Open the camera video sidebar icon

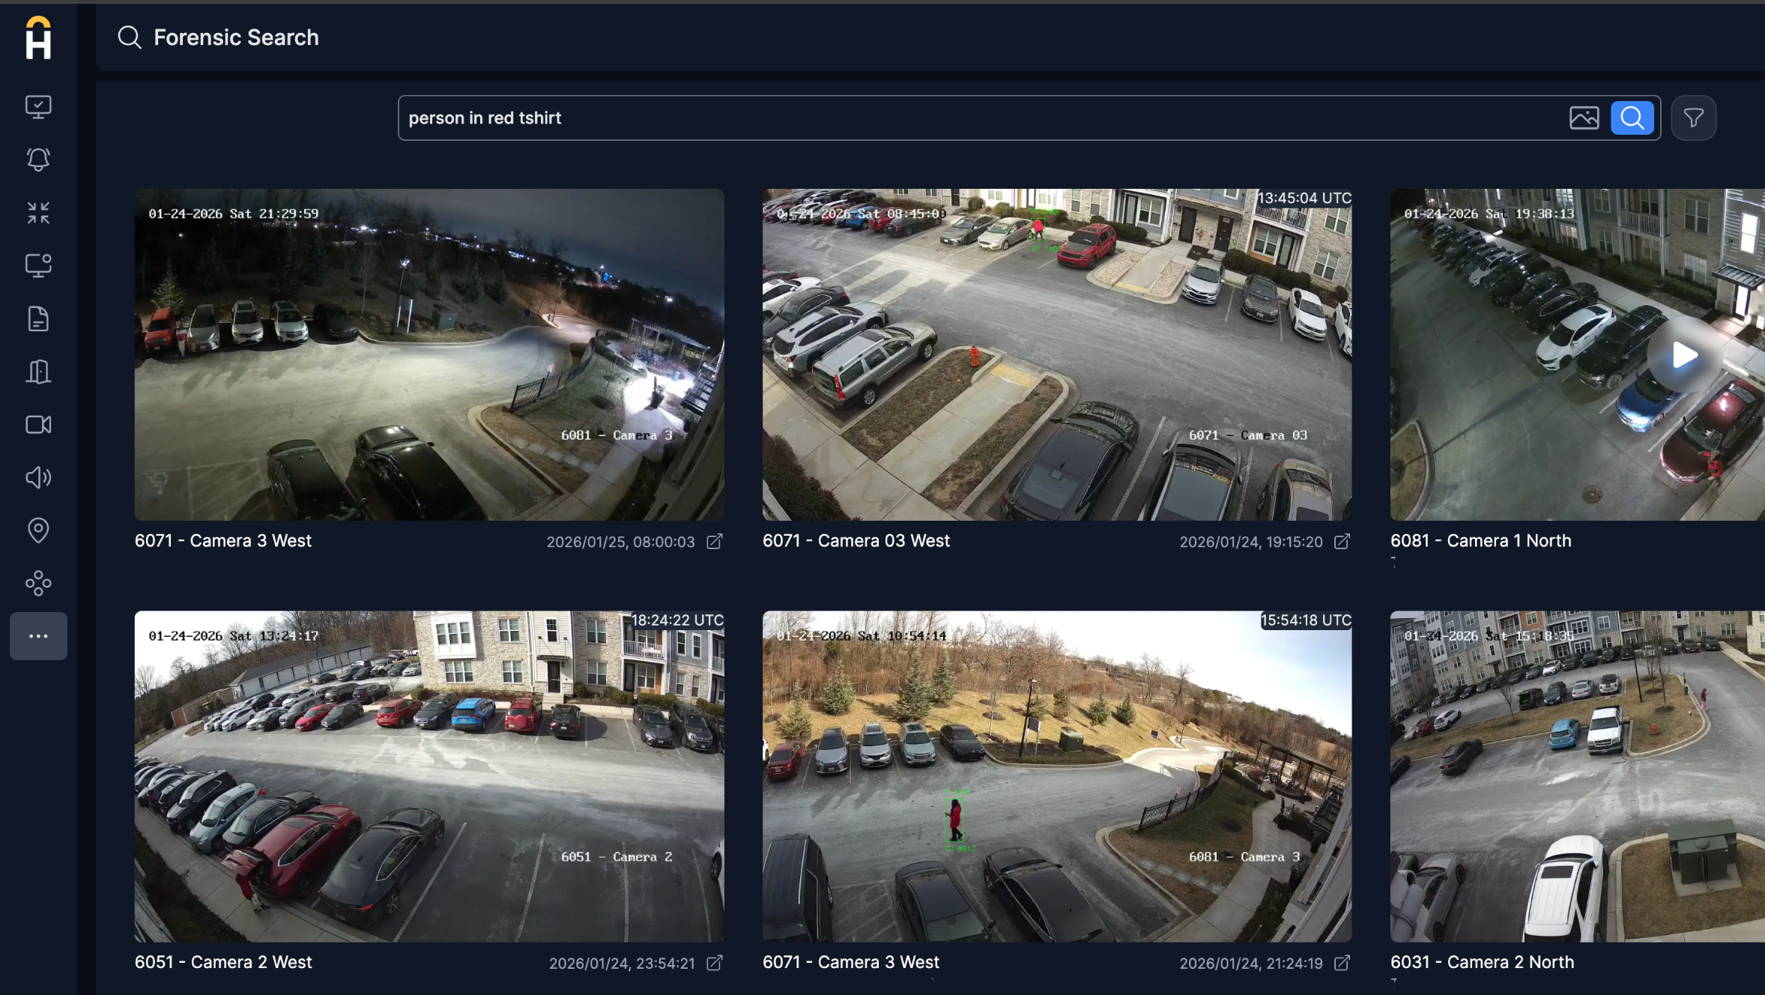pyautogui.click(x=38, y=425)
